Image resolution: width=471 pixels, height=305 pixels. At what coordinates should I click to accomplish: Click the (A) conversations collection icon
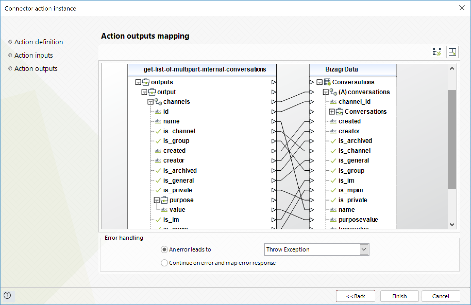(x=333, y=92)
